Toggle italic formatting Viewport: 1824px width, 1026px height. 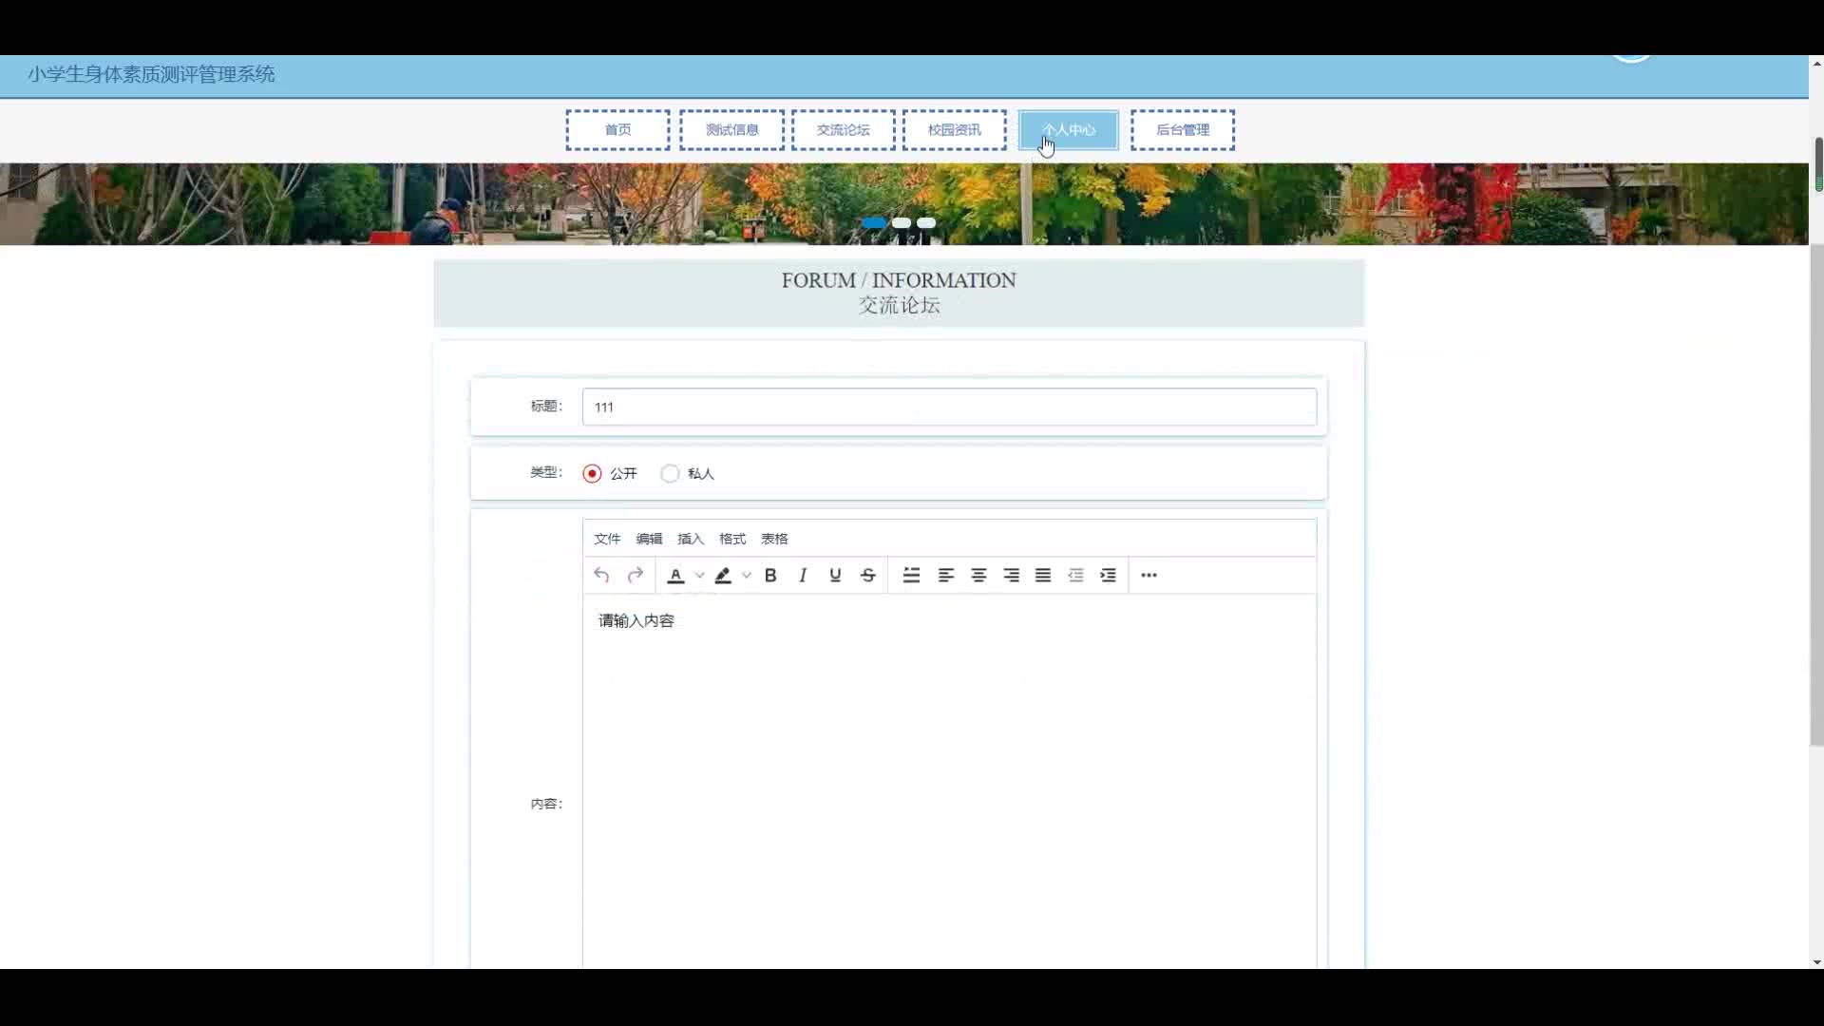pos(803,575)
